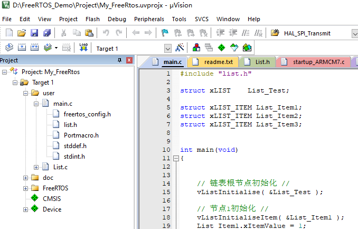
Task: Collapse the user group folder
Action: pos(25,93)
